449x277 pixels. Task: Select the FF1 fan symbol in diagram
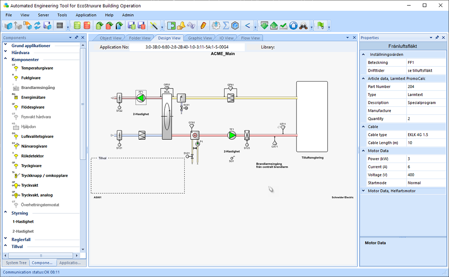click(141, 98)
